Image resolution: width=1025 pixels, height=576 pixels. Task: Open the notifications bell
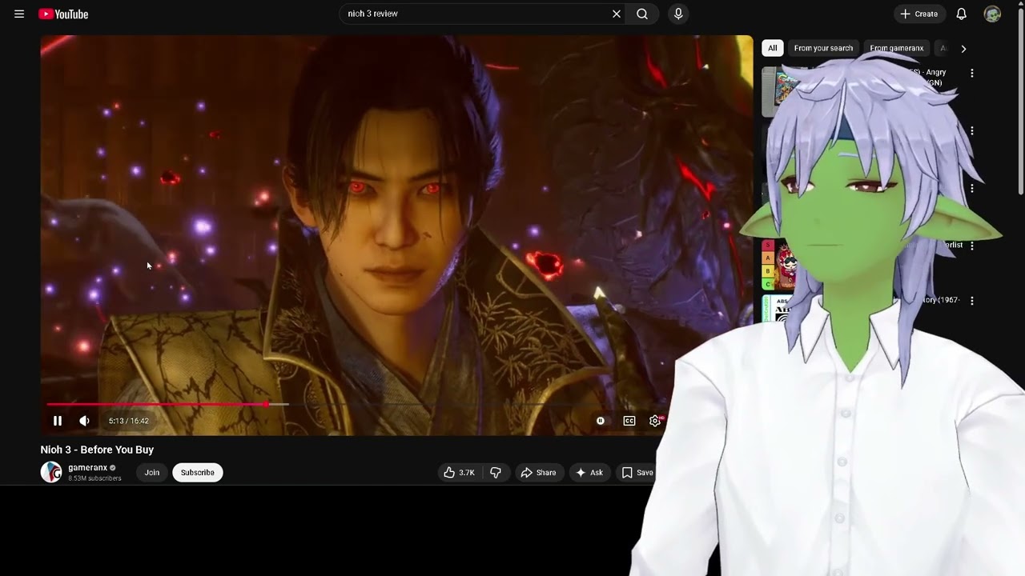point(962,14)
